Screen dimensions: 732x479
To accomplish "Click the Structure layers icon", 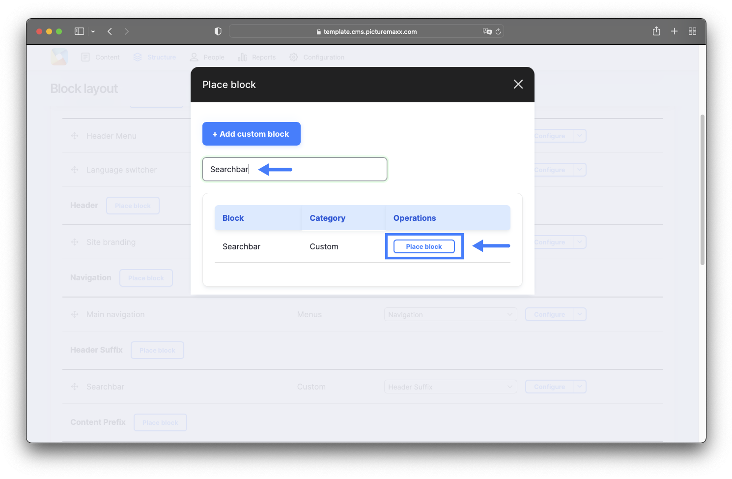I will pos(138,57).
